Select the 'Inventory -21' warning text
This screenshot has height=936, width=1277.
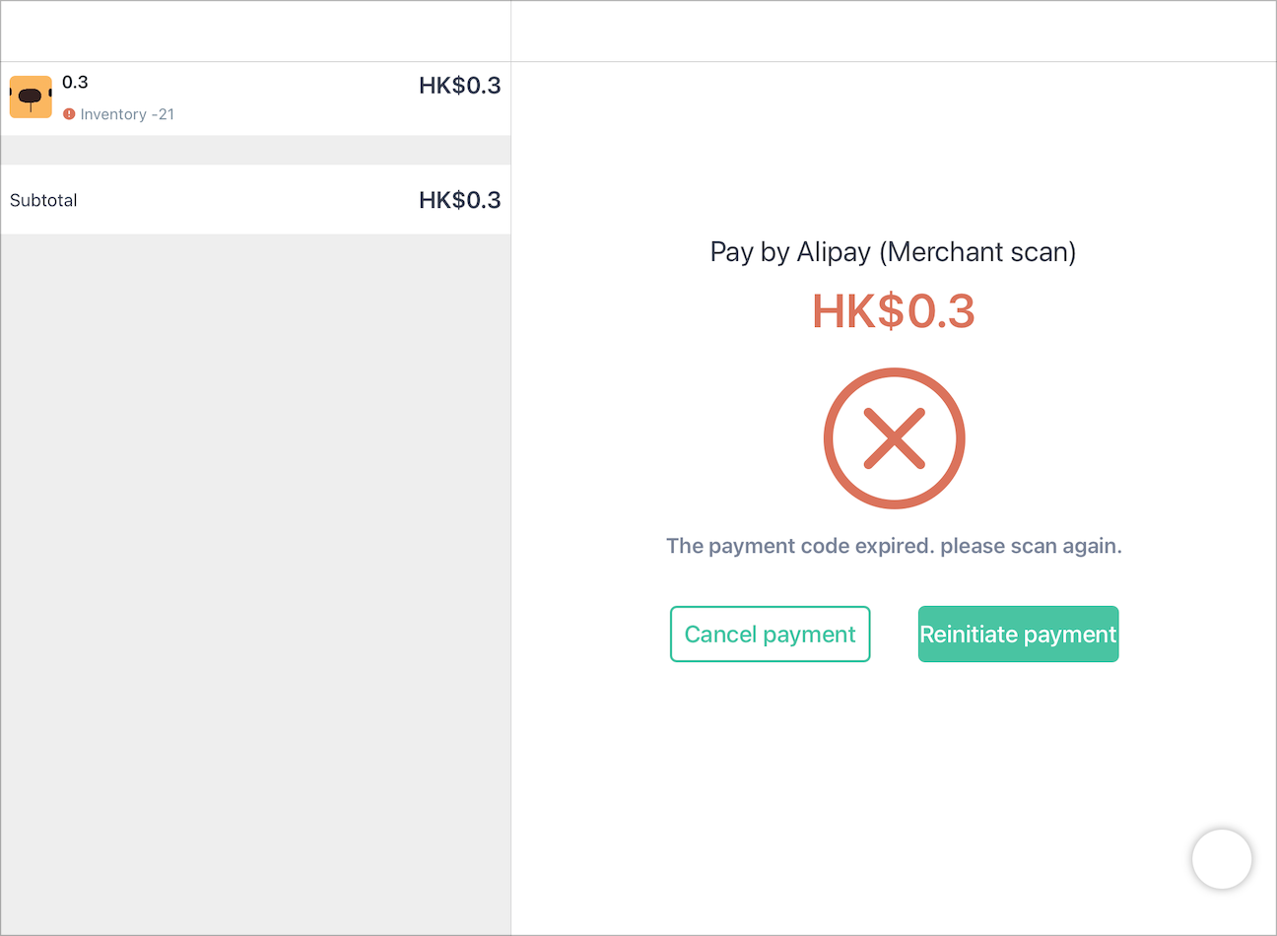[127, 114]
